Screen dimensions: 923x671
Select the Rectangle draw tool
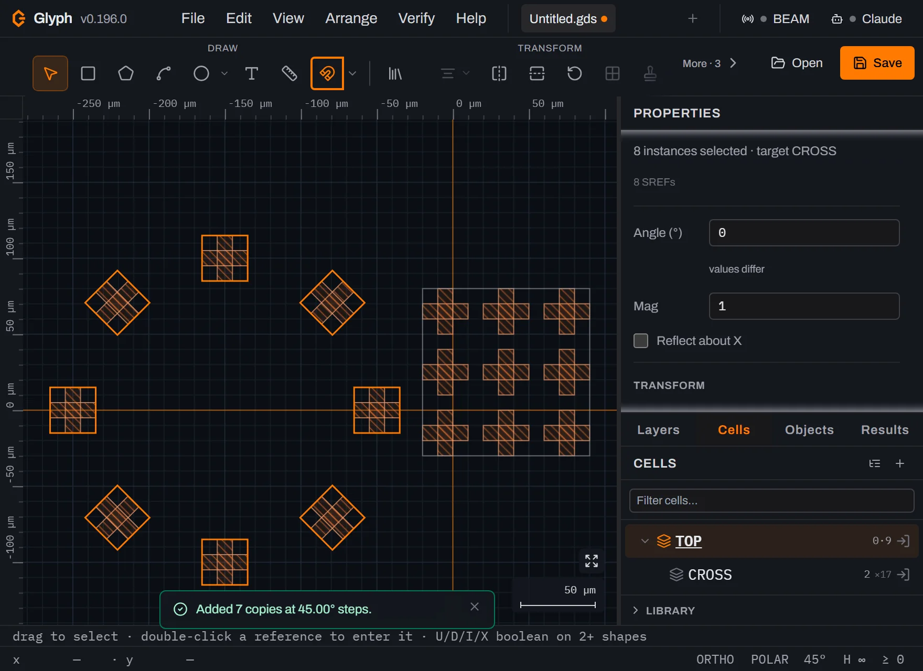point(88,73)
